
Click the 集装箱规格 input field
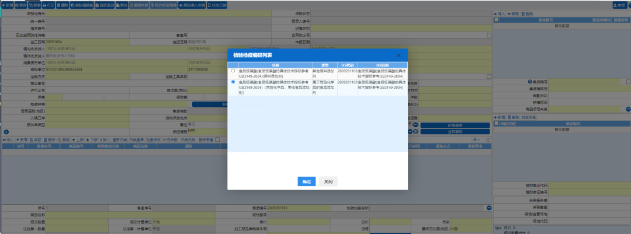tap(584, 89)
